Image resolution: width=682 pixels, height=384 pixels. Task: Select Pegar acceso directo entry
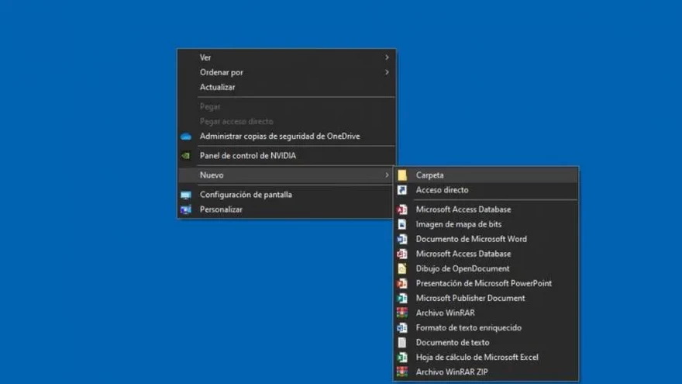tap(286, 122)
